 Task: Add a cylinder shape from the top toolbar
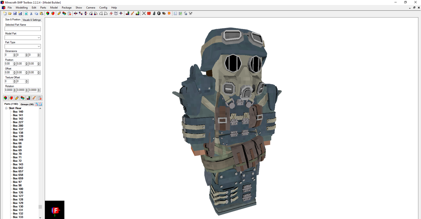coord(53,14)
